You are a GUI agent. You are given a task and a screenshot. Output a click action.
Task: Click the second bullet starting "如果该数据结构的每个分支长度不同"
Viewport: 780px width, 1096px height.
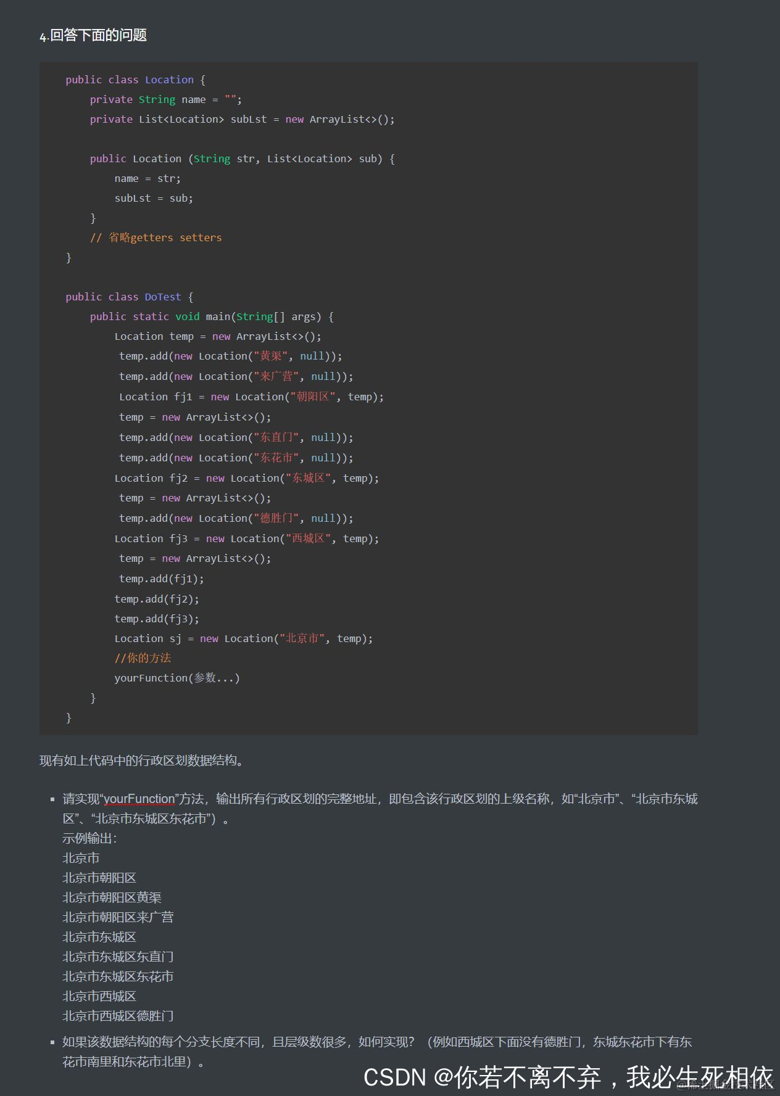pos(377,1052)
